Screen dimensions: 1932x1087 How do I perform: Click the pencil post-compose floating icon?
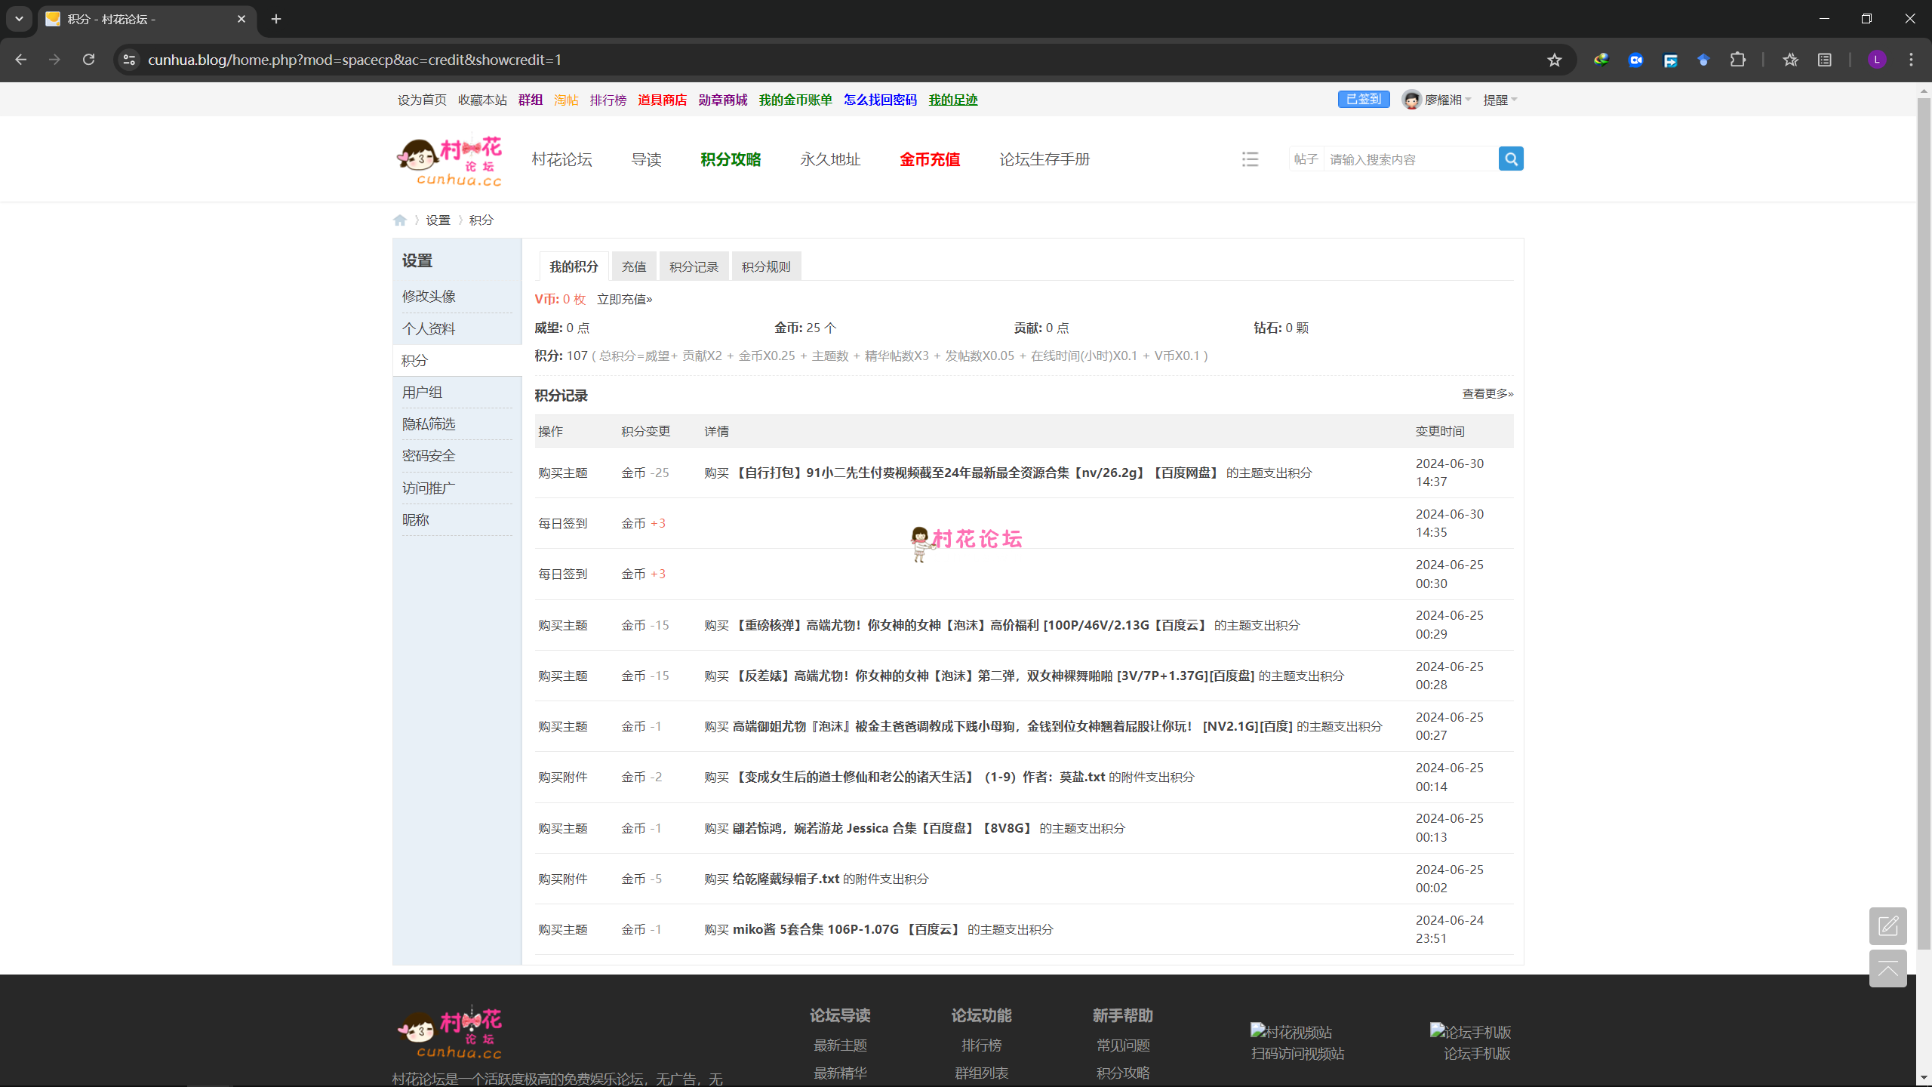(1887, 925)
